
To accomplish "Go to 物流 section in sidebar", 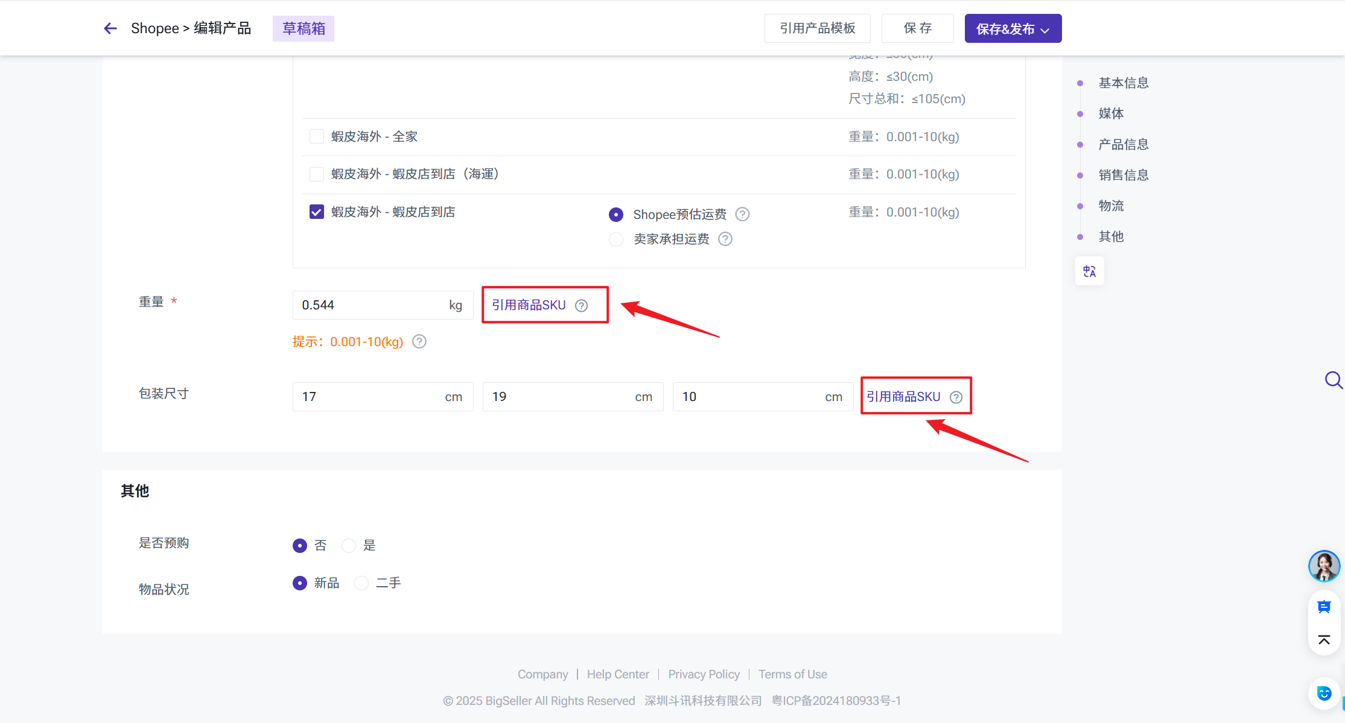I will click(x=1111, y=206).
